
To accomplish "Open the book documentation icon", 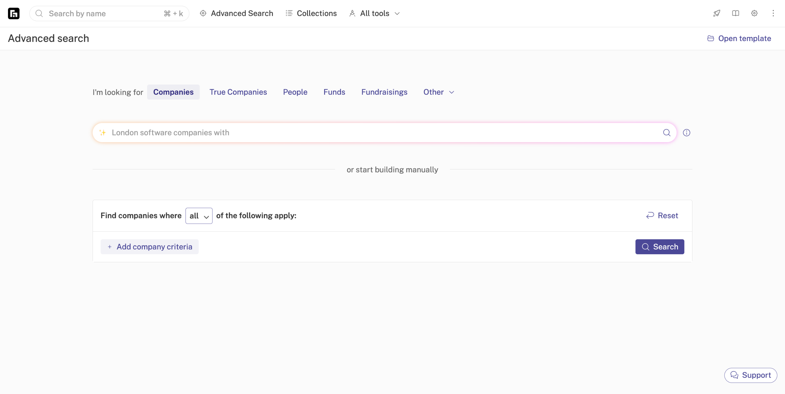I will click(735, 13).
